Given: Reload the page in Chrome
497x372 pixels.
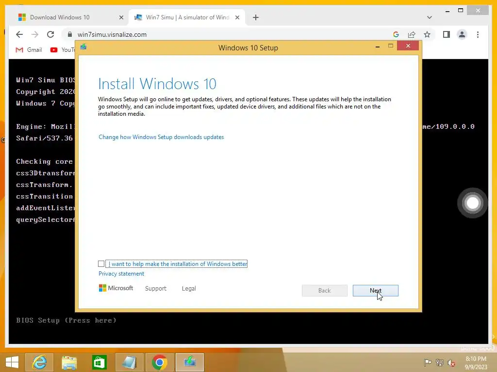Looking at the screenshot, I should (50, 34).
